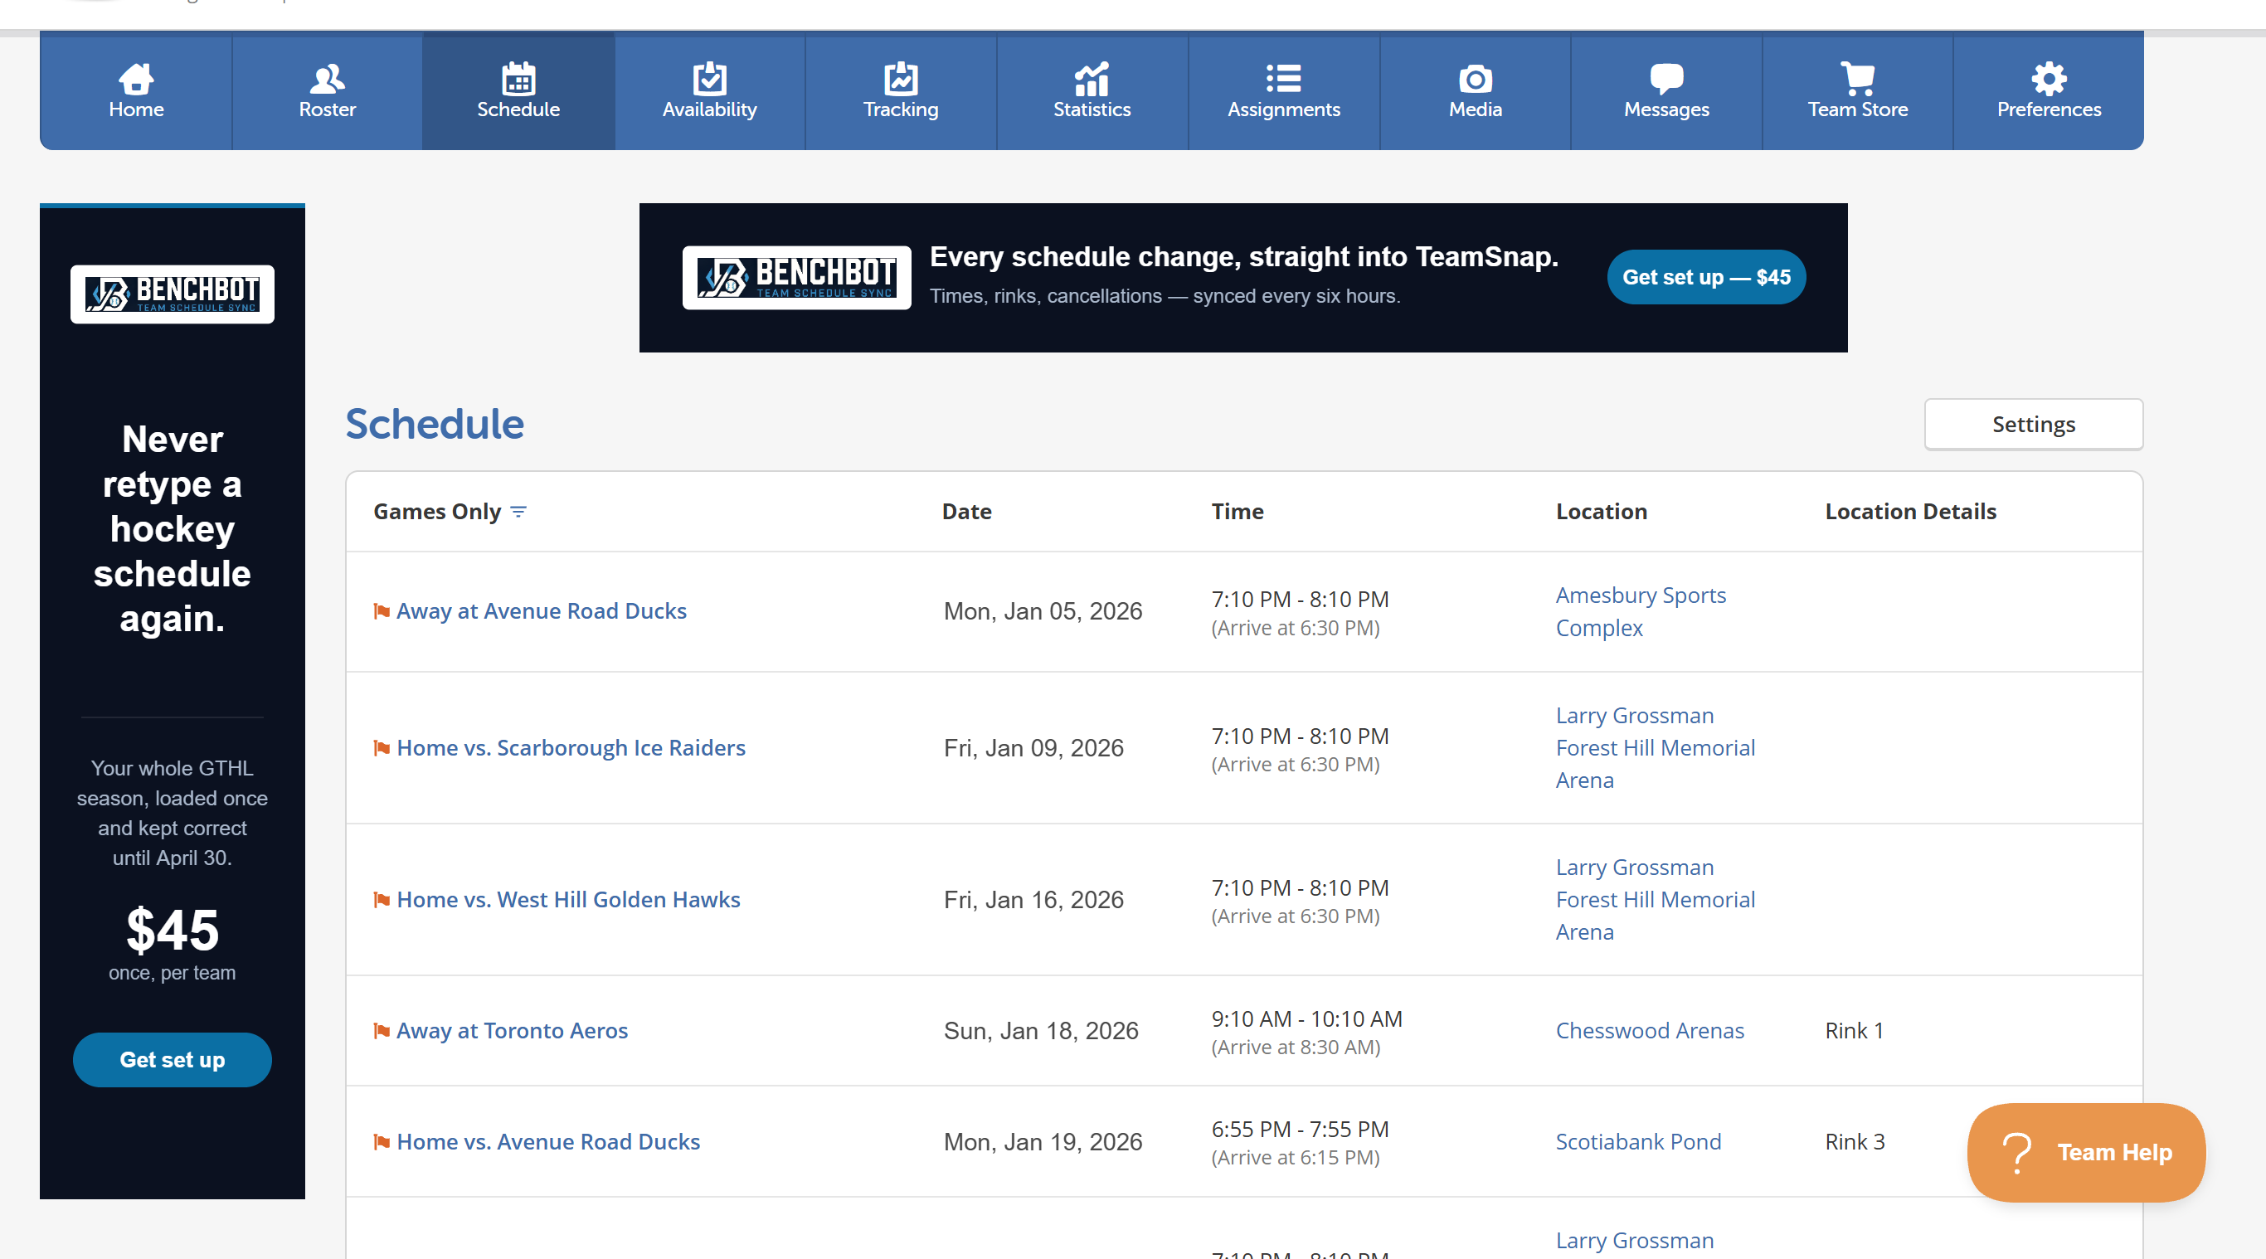Click the flag icon beside Away at Avenue Road Ducks
This screenshot has width=2266, height=1259.
pos(381,611)
